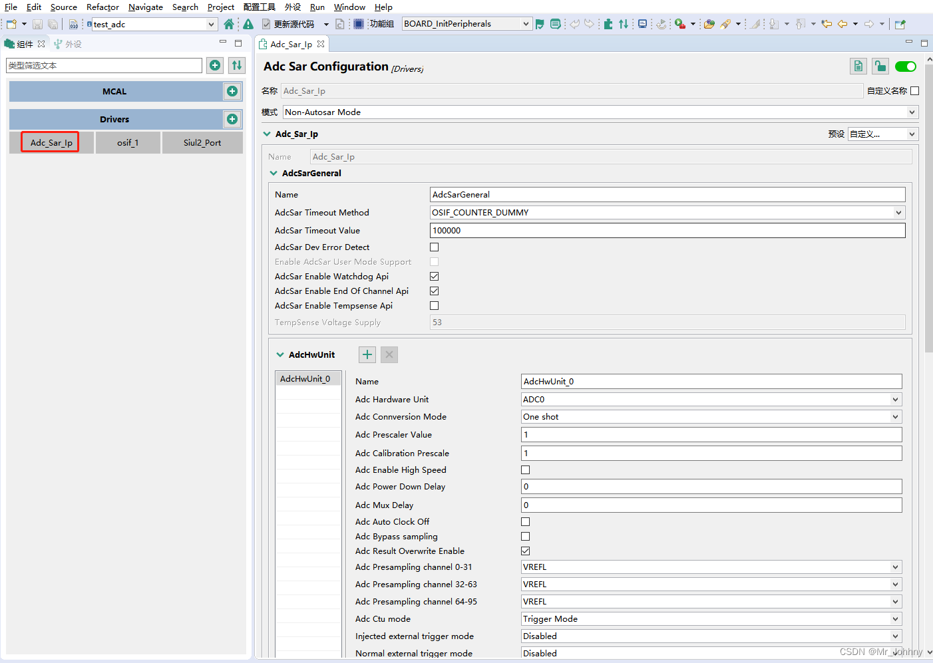
Task: Open the 配置工具 menu
Action: (260, 7)
